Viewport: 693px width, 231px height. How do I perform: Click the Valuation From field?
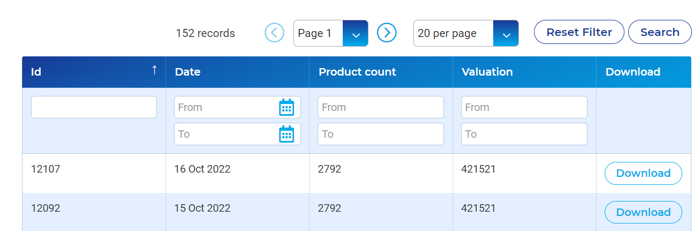524,107
